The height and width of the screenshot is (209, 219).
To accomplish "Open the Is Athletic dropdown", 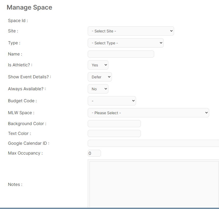I will 98,65.
